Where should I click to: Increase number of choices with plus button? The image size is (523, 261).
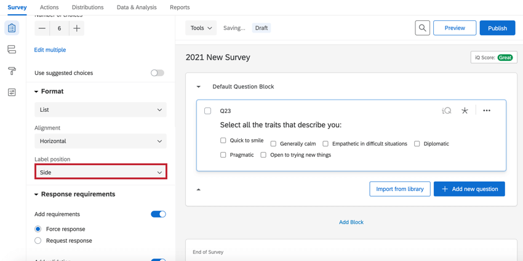click(76, 28)
